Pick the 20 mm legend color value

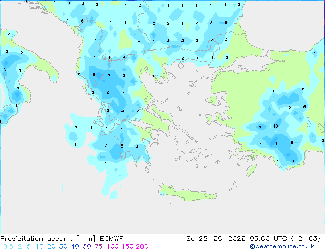pyautogui.click(x=51, y=247)
